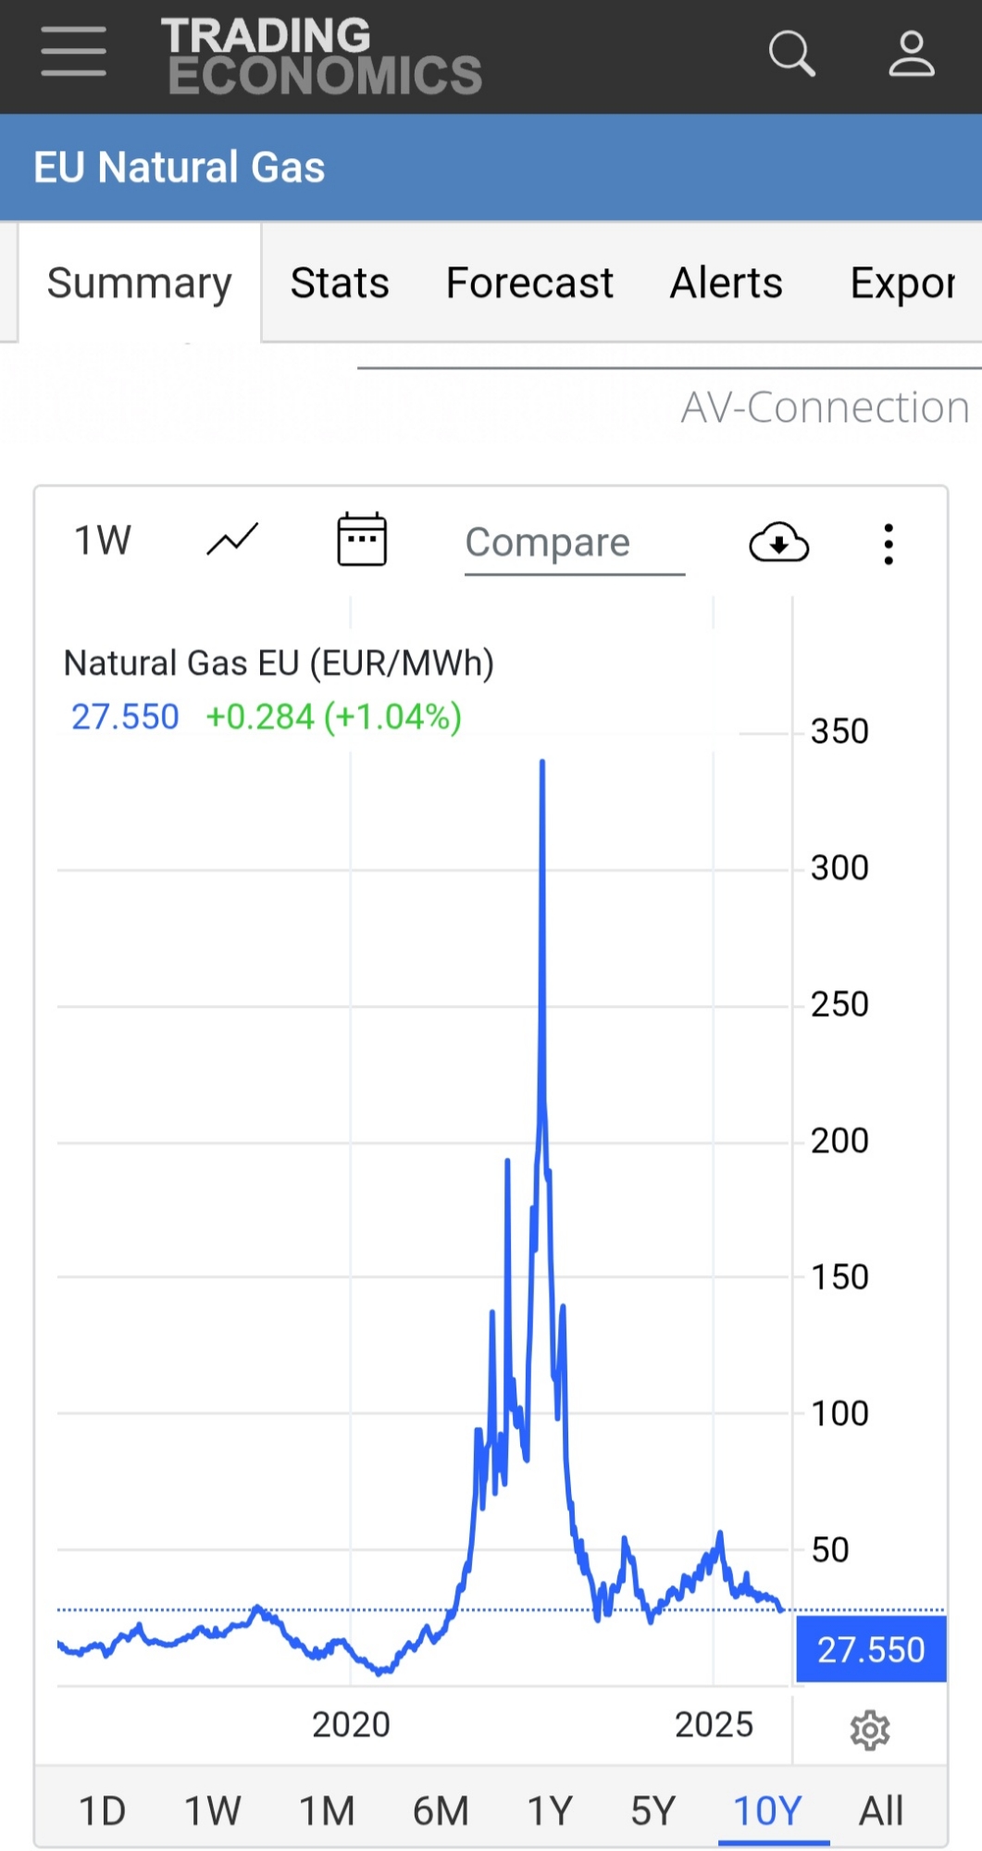
Task: Open the three-dot chart options menu
Action: [x=888, y=544]
